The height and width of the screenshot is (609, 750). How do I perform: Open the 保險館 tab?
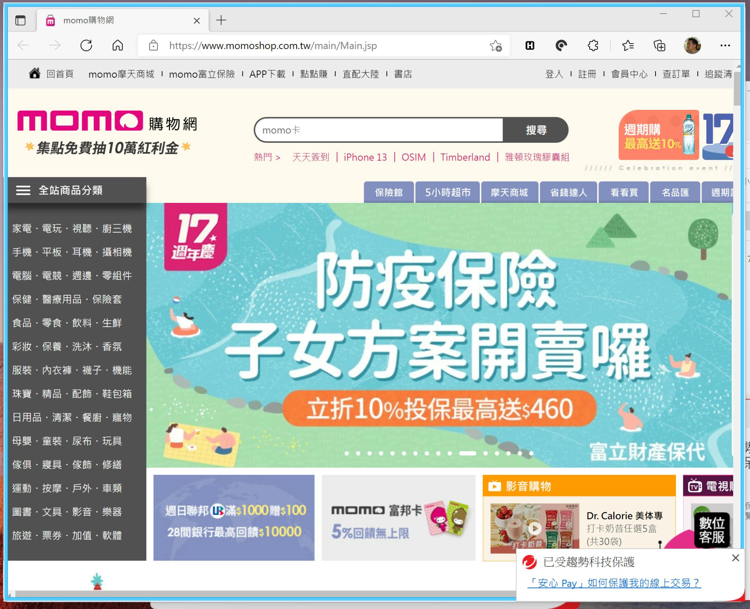[389, 192]
